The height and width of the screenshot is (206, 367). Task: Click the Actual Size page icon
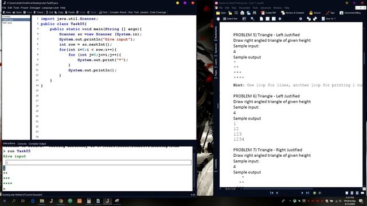coord(261,19)
